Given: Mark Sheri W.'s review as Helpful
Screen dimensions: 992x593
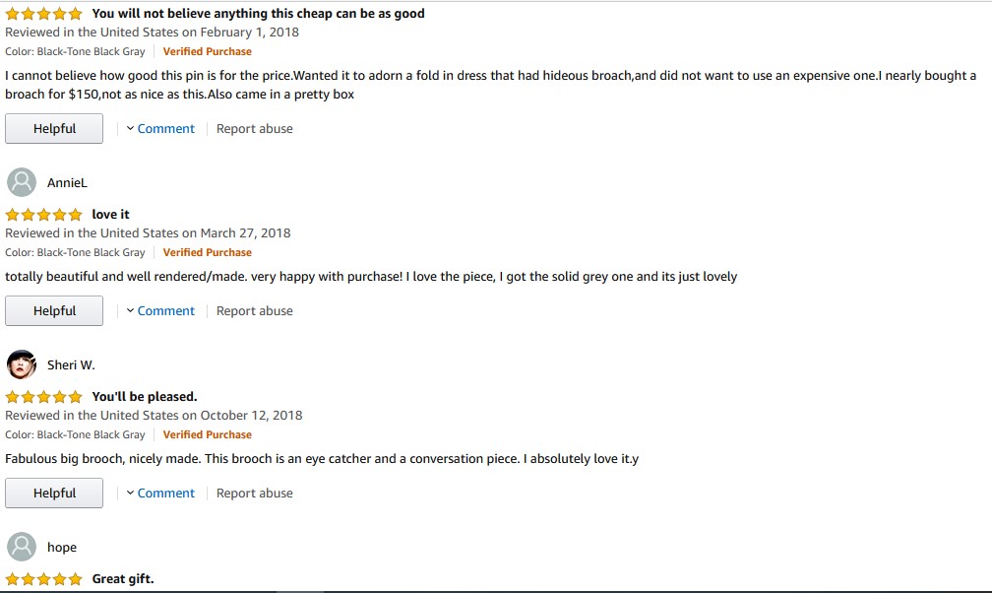Looking at the screenshot, I should [54, 494].
